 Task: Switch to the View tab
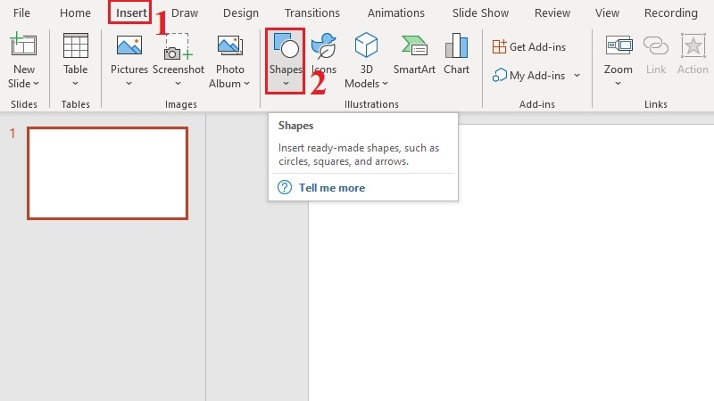(607, 12)
